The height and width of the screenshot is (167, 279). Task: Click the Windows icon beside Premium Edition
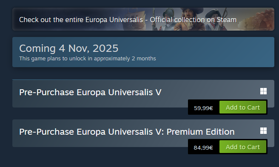click(x=263, y=131)
